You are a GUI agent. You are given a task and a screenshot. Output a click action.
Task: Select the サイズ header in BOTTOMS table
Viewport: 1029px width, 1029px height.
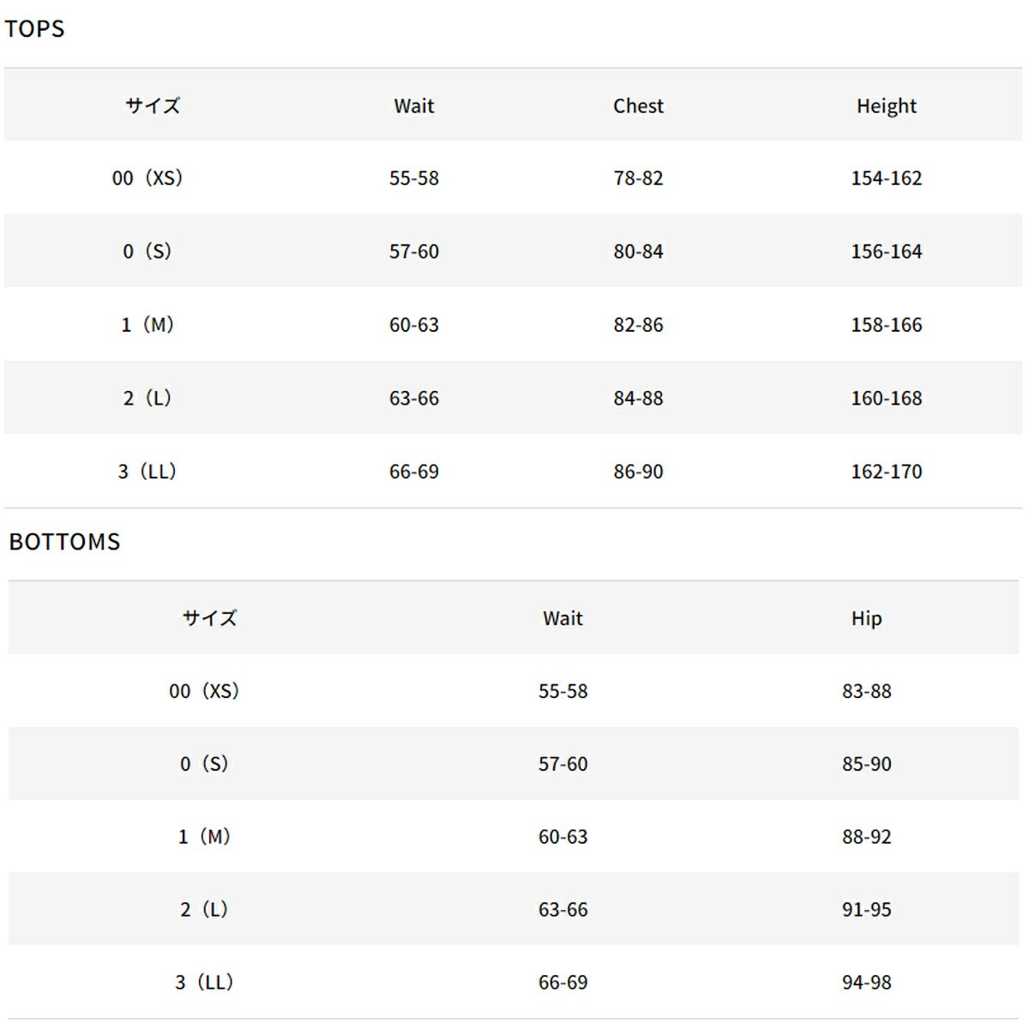209,618
